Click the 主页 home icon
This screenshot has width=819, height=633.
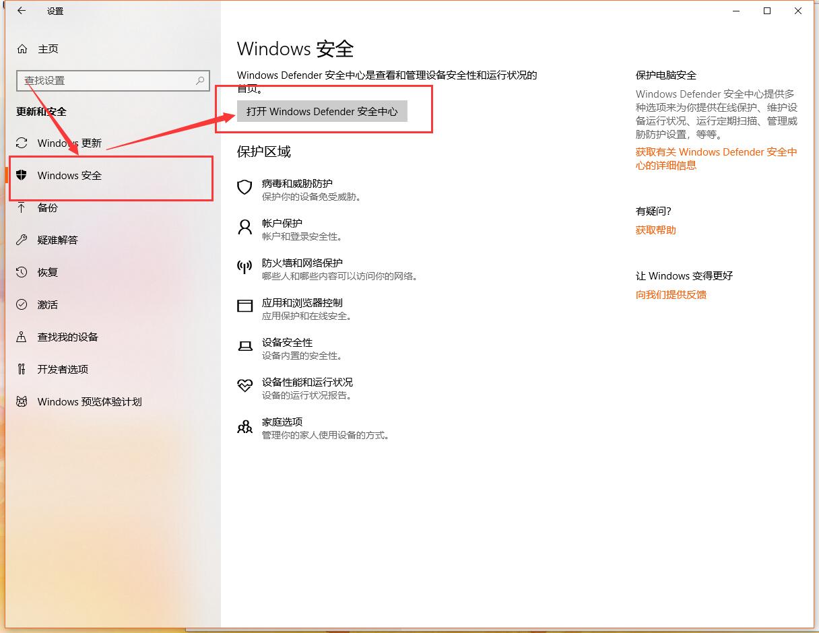(20, 48)
